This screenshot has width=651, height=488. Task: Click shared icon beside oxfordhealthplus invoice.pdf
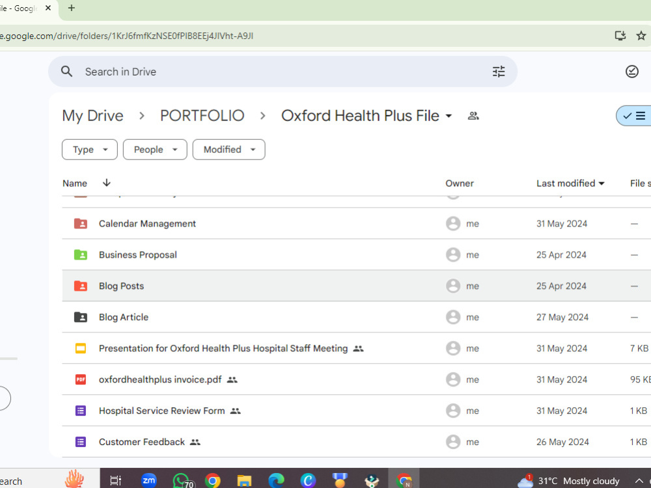click(232, 380)
